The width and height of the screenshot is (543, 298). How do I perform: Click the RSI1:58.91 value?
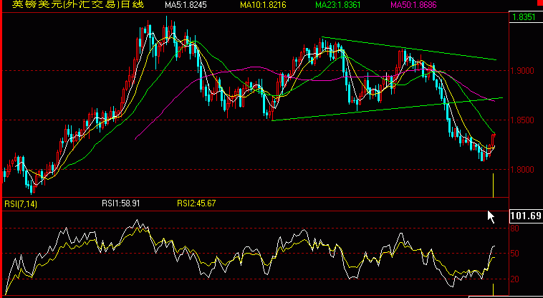tap(121, 203)
